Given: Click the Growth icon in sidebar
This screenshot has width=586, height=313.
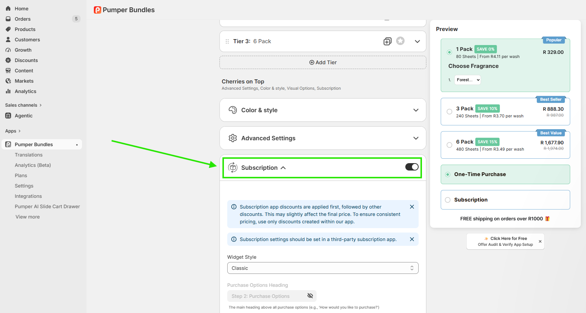Looking at the screenshot, I should pyautogui.click(x=8, y=50).
